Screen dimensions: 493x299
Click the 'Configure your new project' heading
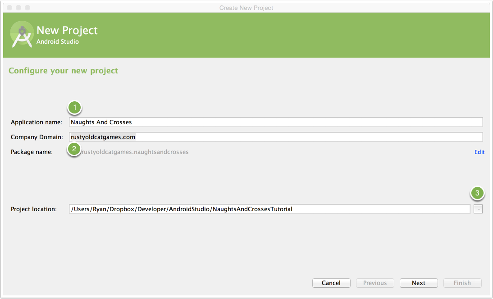[63, 71]
